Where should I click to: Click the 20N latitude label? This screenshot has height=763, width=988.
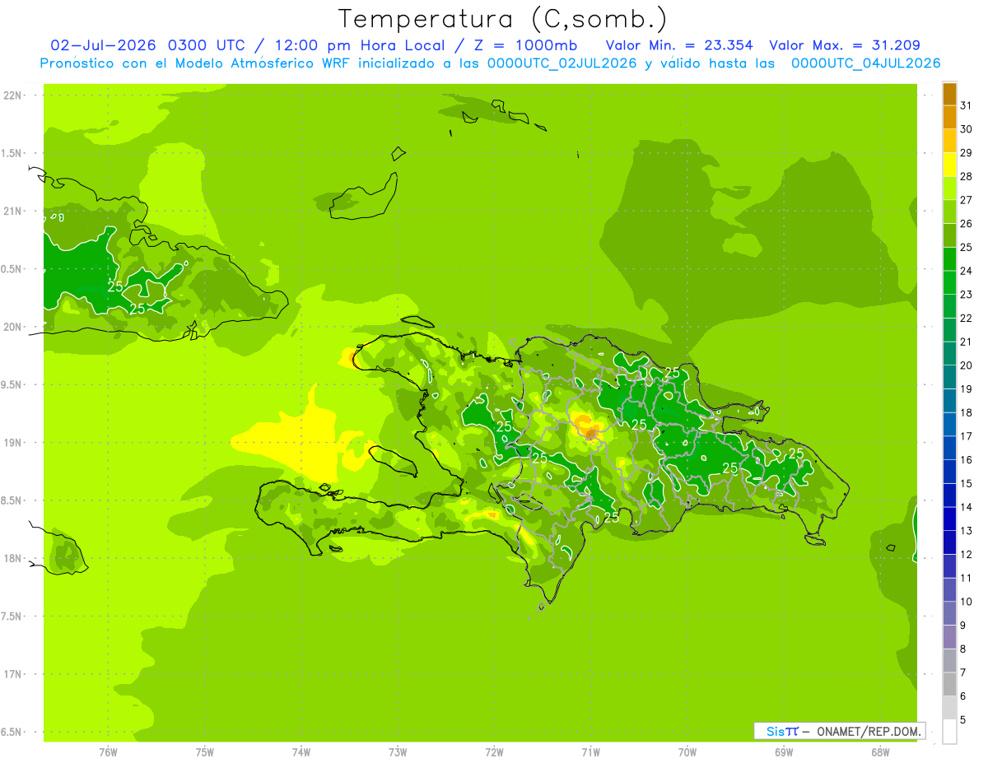(x=12, y=327)
